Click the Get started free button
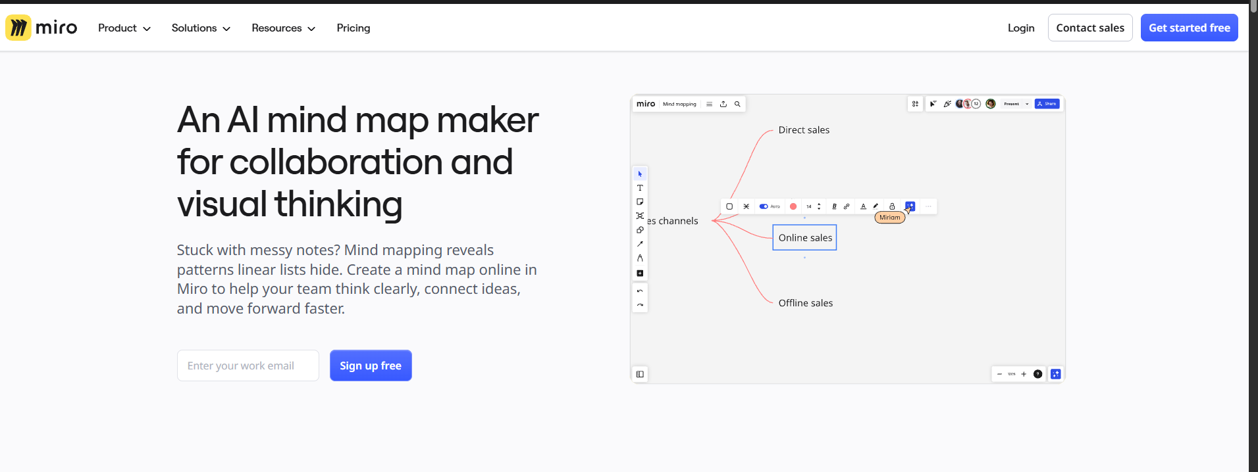The width and height of the screenshot is (1258, 472). tap(1190, 28)
